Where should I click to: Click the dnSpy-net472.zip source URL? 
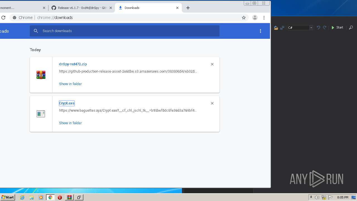point(128,71)
